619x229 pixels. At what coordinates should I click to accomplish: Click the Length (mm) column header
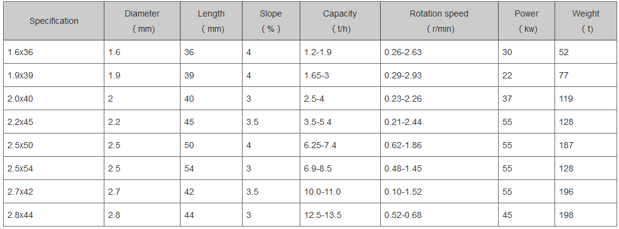click(211, 21)
